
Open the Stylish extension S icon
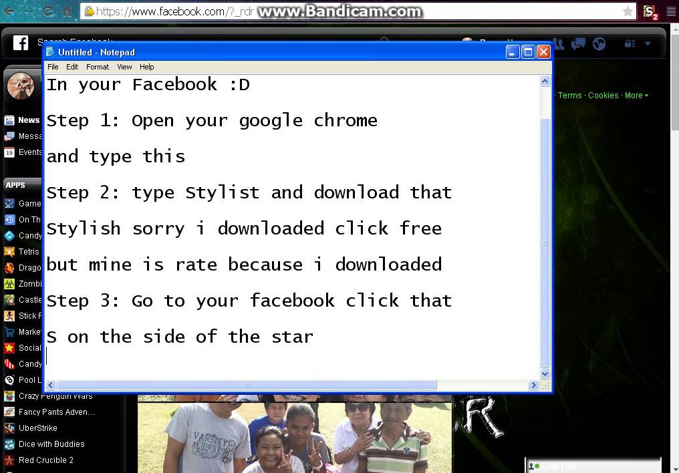650,11
